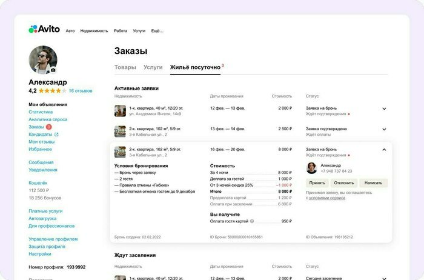The height and width of the screenshot is (280, 424).
Task: Open the Ещё… menu in top navigation
Action: click(157, 31)
